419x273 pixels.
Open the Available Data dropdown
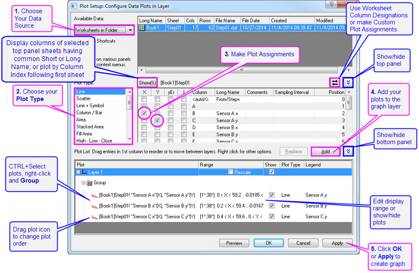[131, 30]
